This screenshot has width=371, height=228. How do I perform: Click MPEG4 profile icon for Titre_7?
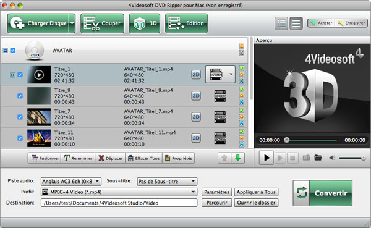coord(220,117)
